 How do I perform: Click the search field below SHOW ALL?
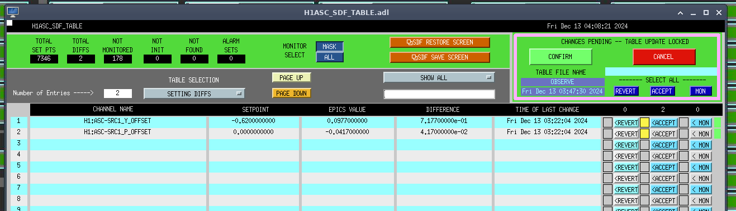pyautogui.click(x=439, y=94)
